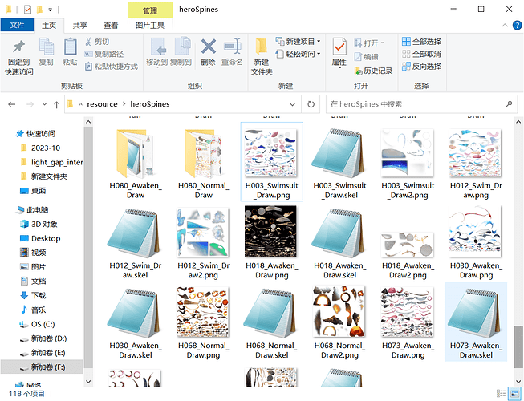Viewport: 524px width, 401px height.
Task: Click the Edit (编辑) button in ribbon
Action: [366, 57]
